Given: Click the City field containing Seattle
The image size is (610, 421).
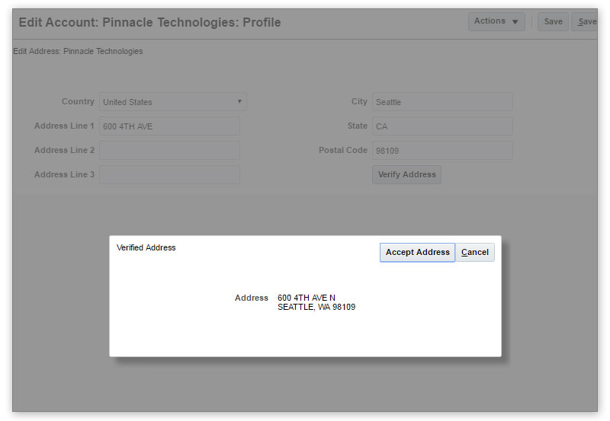Looking at the screenshot, I should [x=441, y=102].
